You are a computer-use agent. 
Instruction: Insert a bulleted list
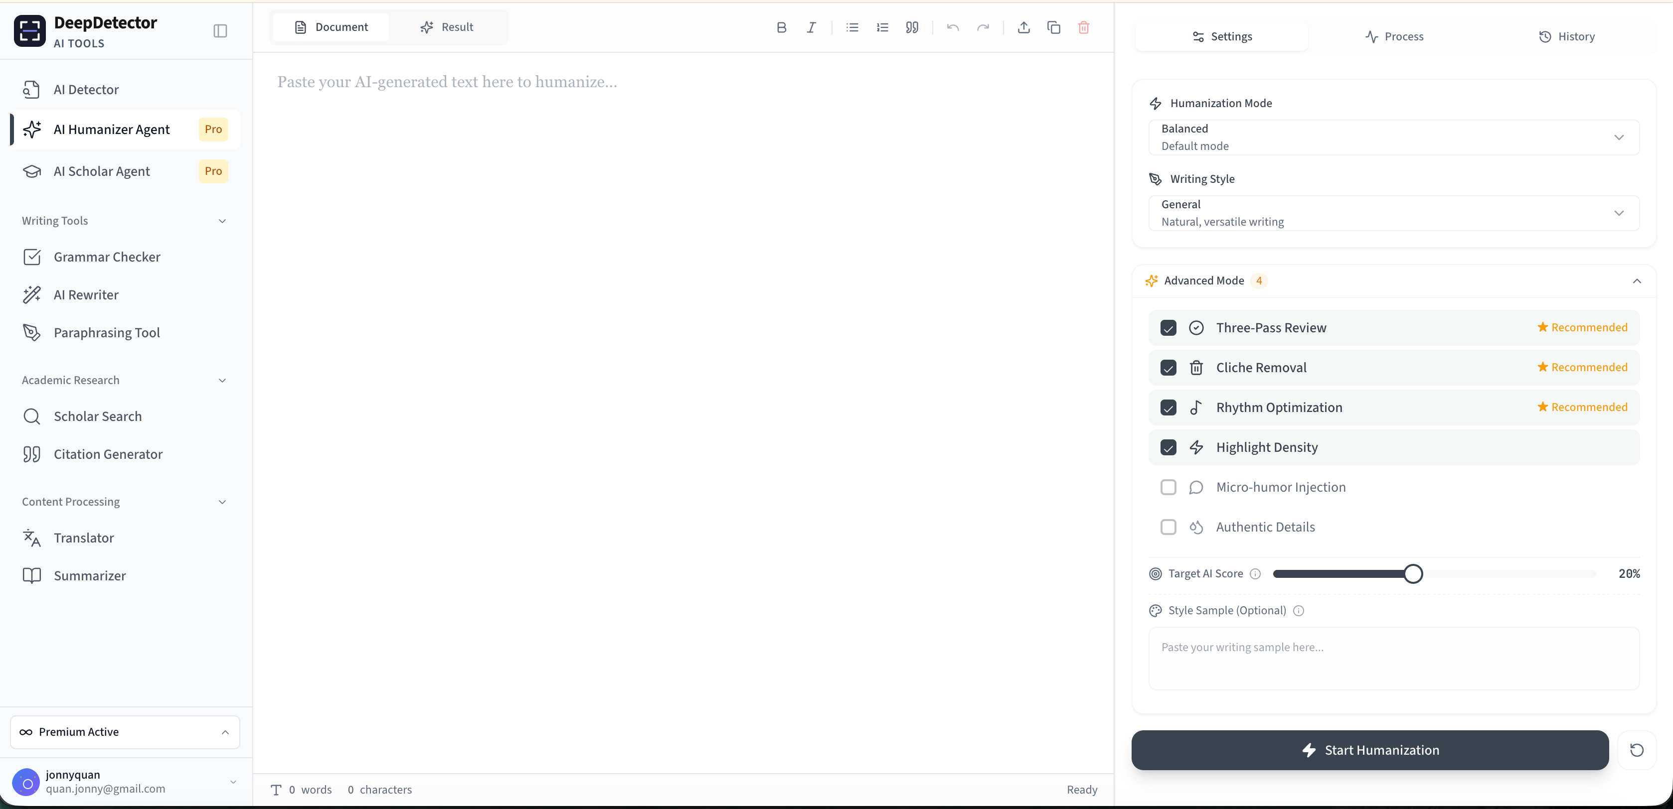[x=852, y=27]
